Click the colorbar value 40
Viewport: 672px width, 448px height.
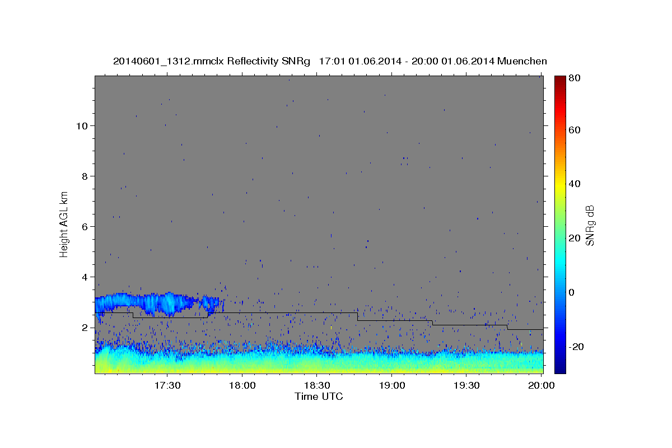click(574, 184)
